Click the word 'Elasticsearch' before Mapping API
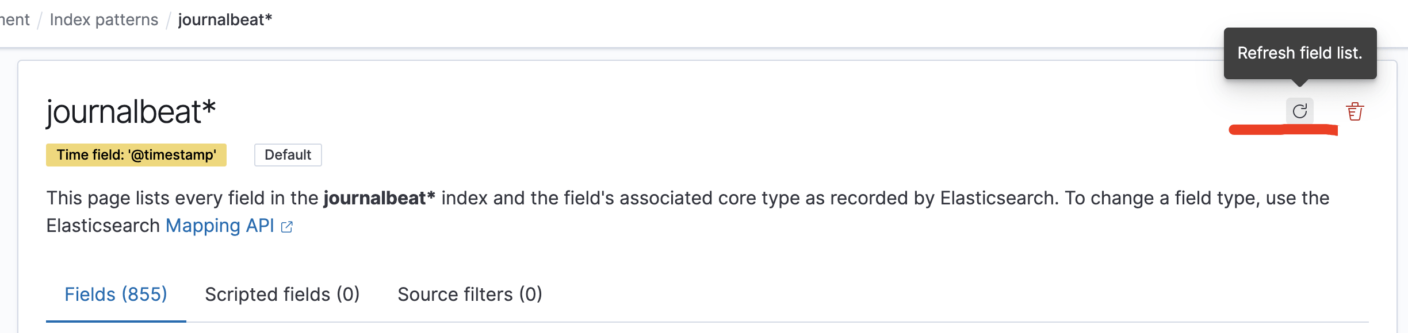This screenshot has width=1408, height=333. click(103, 226)
